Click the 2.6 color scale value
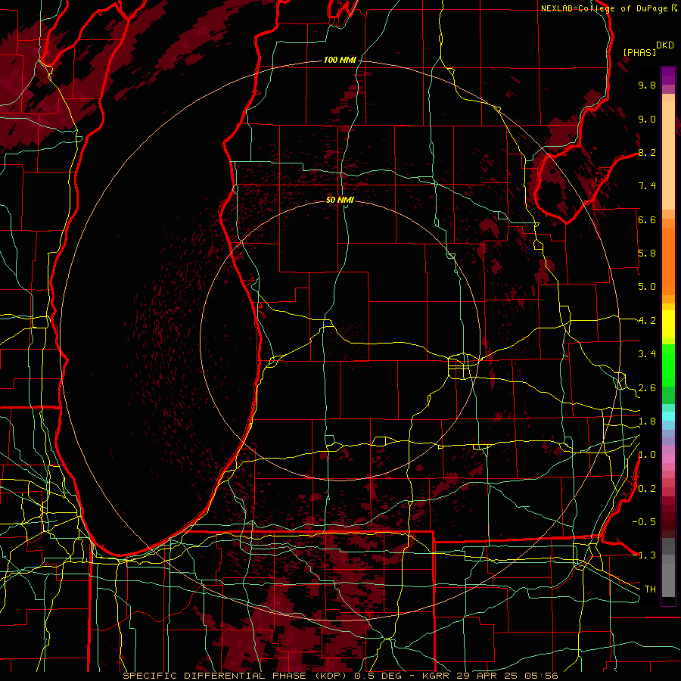Screen dimensions: 681x681 [x=647, y=388]
